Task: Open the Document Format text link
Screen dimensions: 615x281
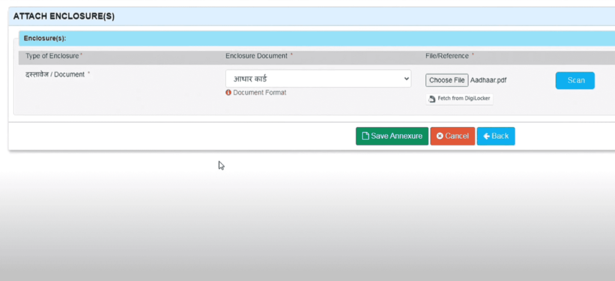Action: pos(259,93)
